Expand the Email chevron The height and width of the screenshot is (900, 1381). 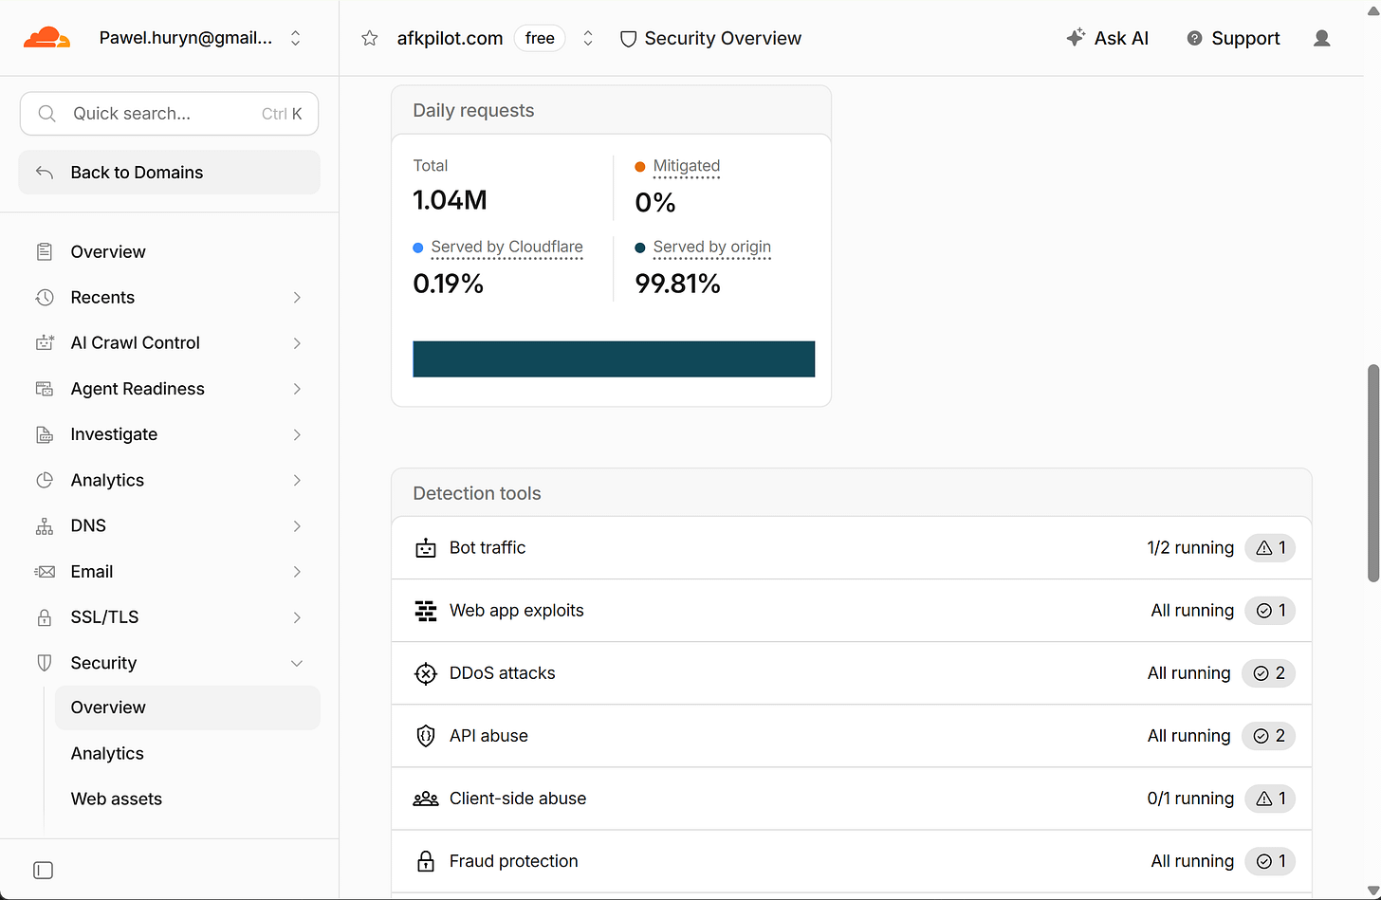297,571
